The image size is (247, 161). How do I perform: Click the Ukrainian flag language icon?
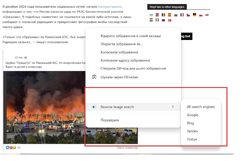151,15
